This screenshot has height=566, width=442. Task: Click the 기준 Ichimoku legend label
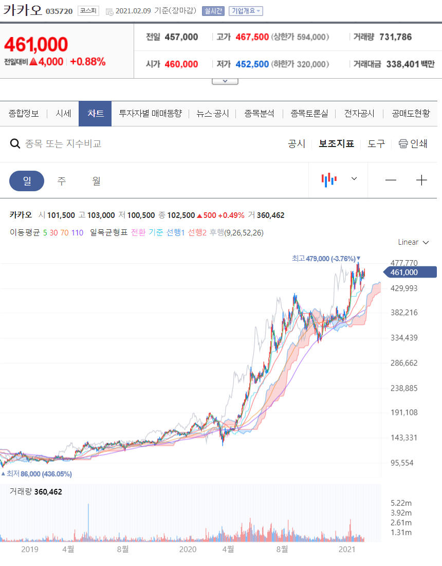click(x=156, y=232)
